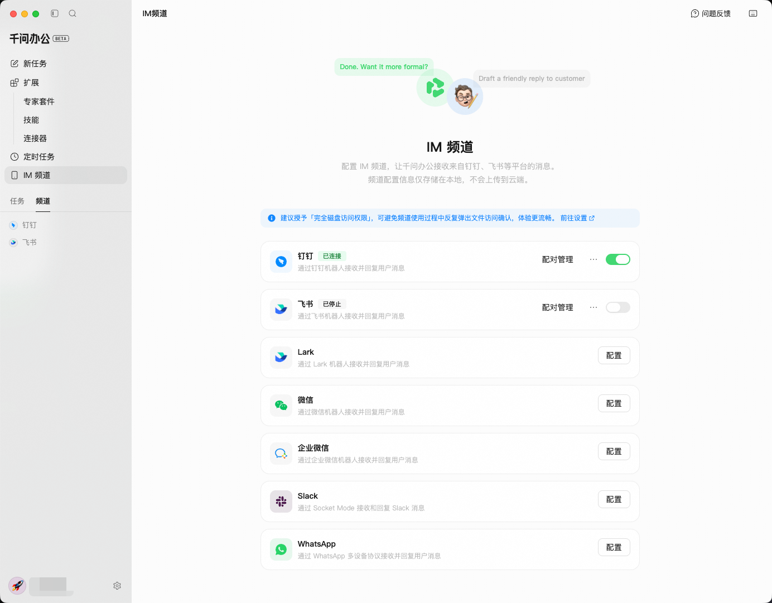Toggle the sidebar panel icon
This screenshot has height=603, width=772.
click(x=55, y=13)
